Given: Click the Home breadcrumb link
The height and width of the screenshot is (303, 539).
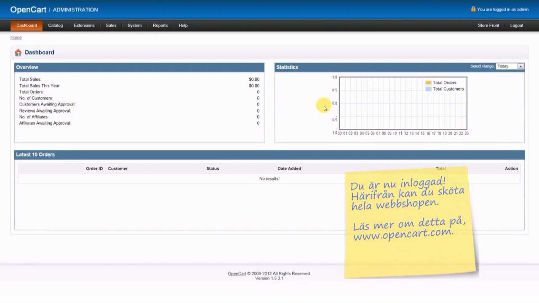Looking at the screenshot, I should click(16, 37).
